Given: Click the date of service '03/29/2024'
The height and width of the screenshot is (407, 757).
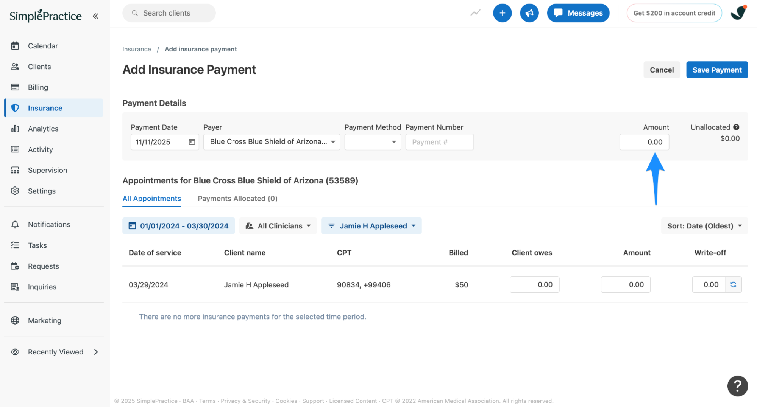Looking at the screenshot, I should [148, 285].
